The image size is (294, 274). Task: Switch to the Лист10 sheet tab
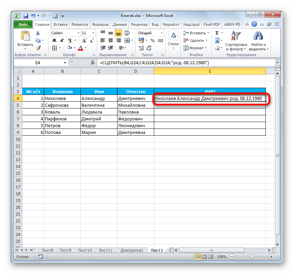tap(85, 251)
